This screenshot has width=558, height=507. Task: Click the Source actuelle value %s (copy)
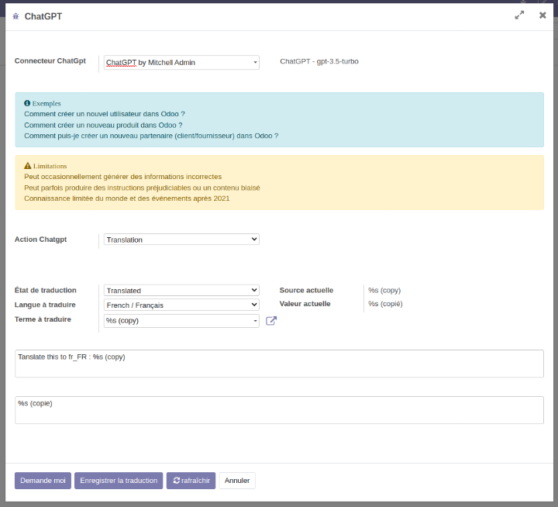[x=384, y=291]
